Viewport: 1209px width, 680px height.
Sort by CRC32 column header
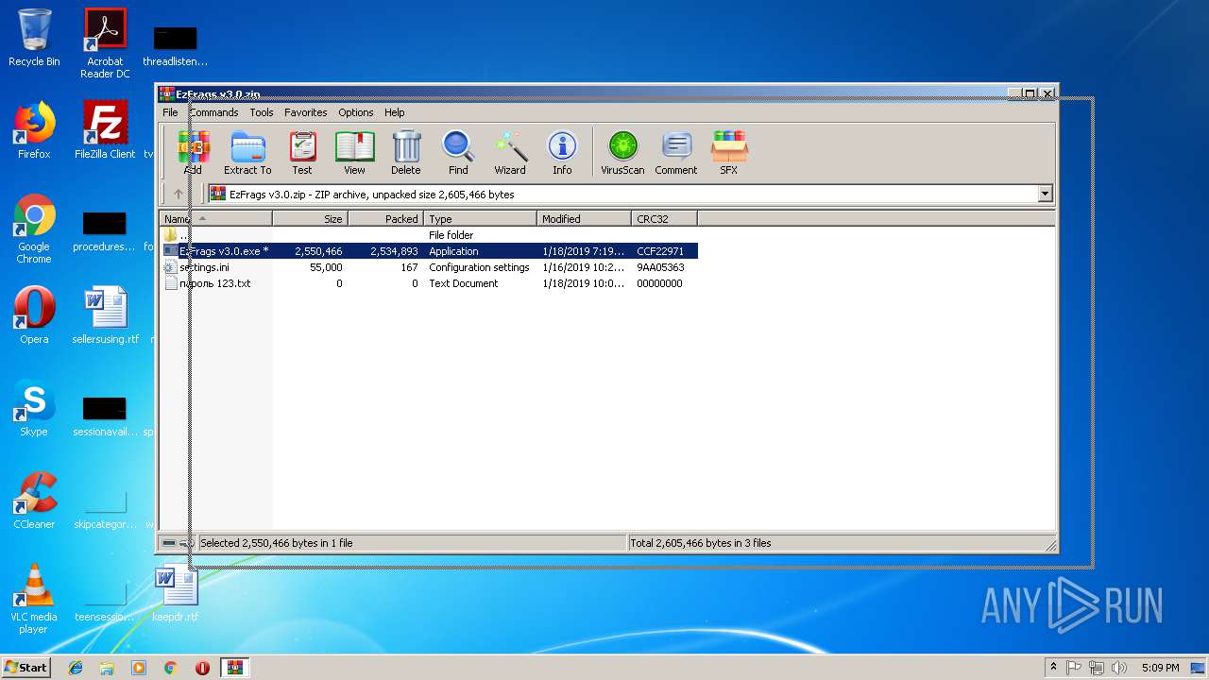click(x=665, y=218)
